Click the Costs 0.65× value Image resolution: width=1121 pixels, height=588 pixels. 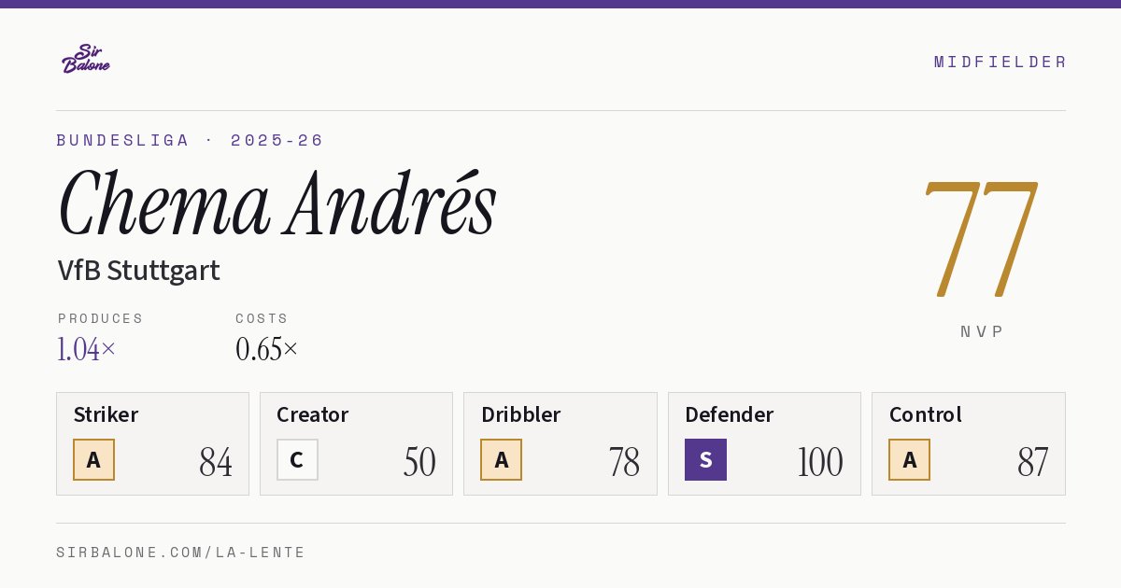(x=267, y=349)
